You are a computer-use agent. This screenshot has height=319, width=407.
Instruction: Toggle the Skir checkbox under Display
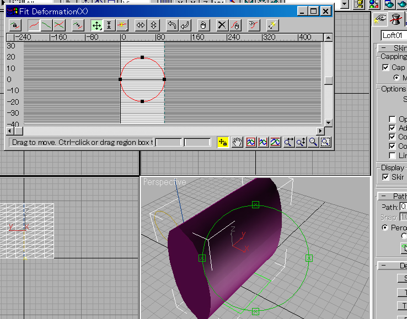pos(385,177)
